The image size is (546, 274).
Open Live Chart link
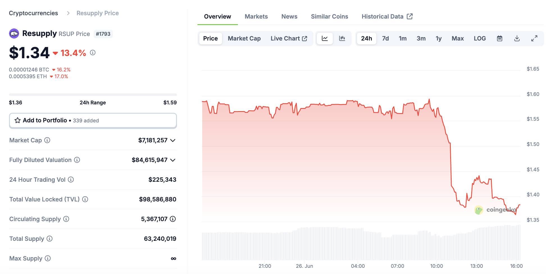(289, 39)
